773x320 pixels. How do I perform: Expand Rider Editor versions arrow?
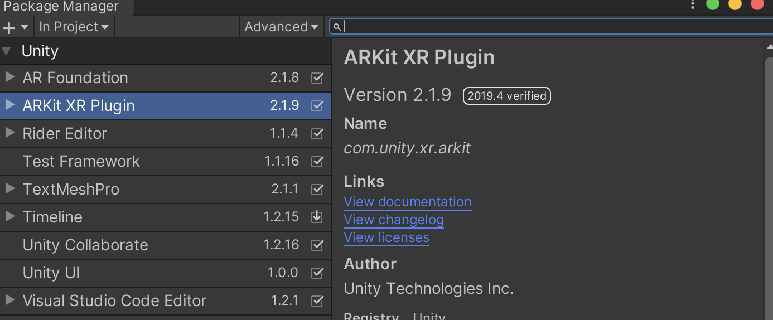(9, 133)
